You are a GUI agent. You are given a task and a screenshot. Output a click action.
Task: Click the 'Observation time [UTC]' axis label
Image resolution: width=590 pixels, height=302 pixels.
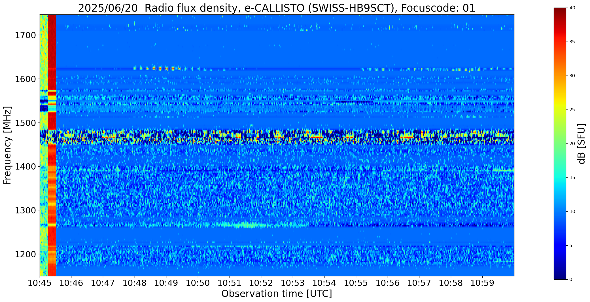(x=277, y=294)
